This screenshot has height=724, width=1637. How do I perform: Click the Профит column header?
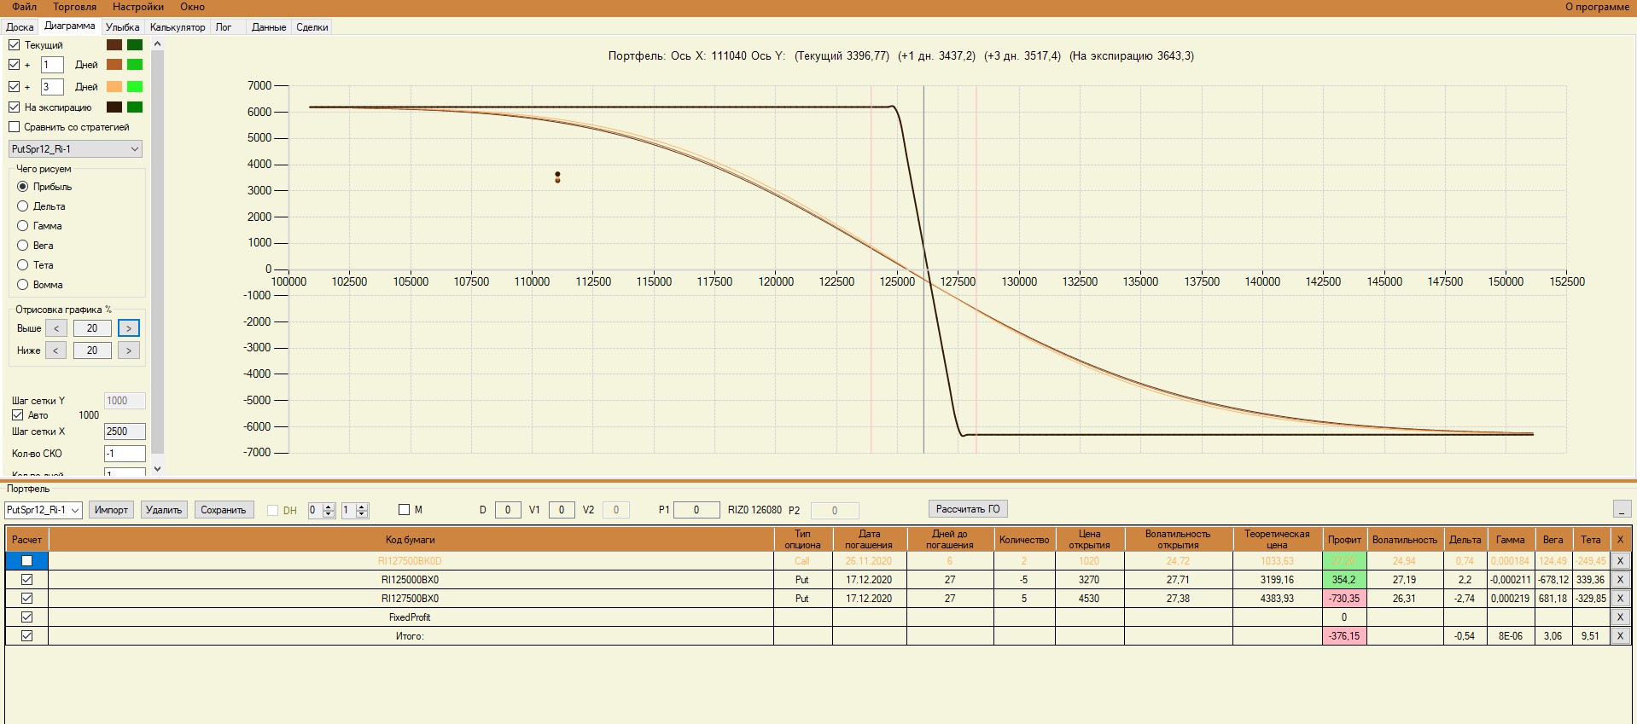1344,540
